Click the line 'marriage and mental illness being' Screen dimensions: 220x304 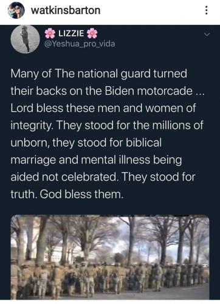96,160
